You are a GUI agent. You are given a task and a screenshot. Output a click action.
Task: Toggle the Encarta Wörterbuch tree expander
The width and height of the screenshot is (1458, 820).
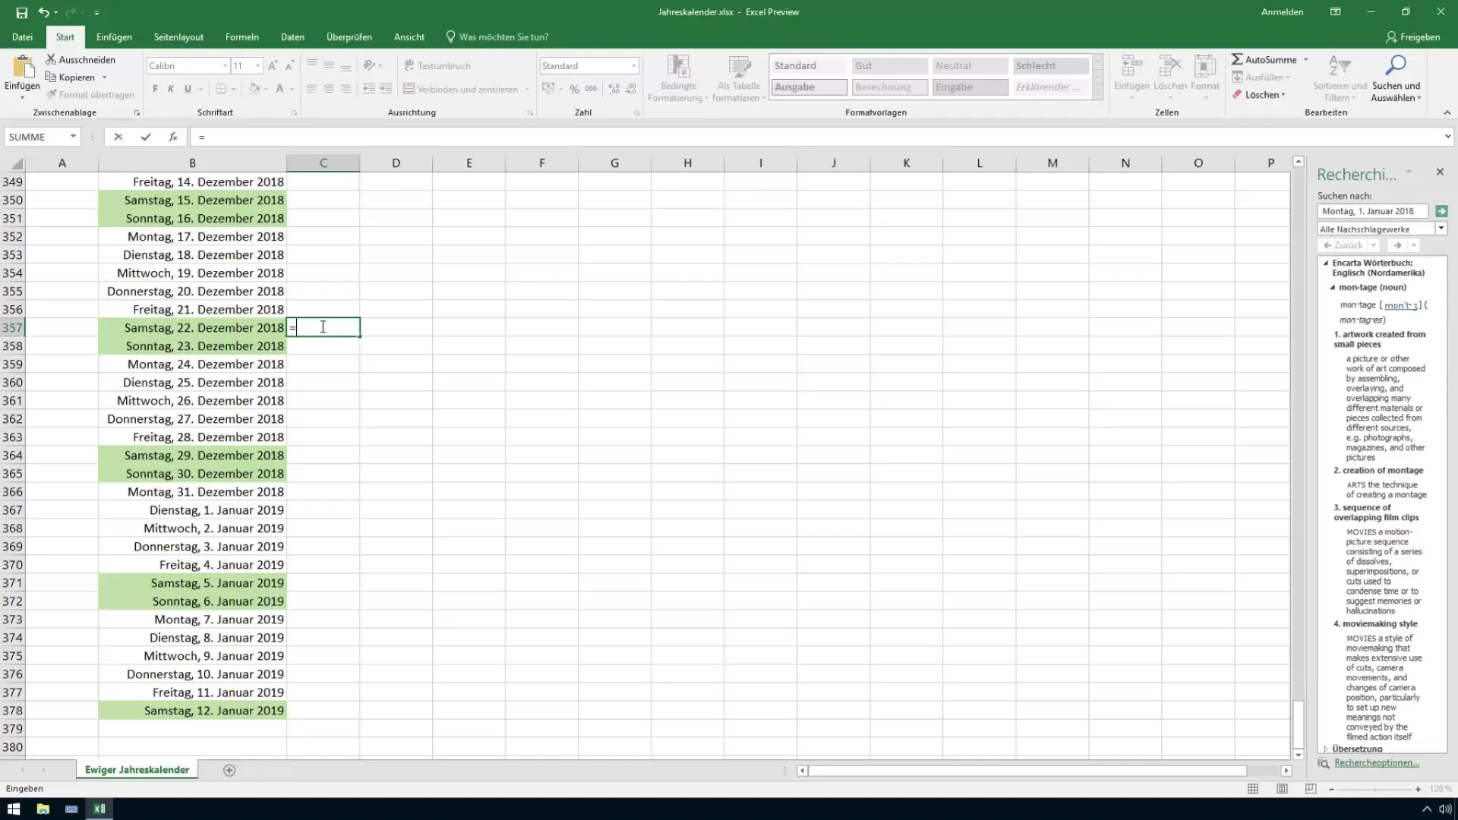1326,262
